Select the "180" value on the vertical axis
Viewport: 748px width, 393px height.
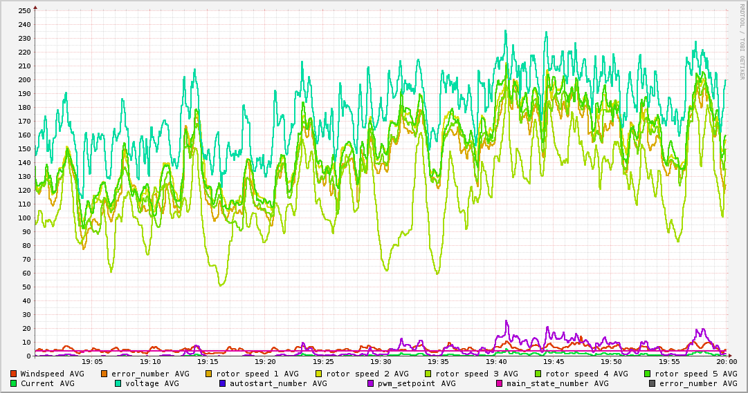pyautogui.click(x=24, y=108)
